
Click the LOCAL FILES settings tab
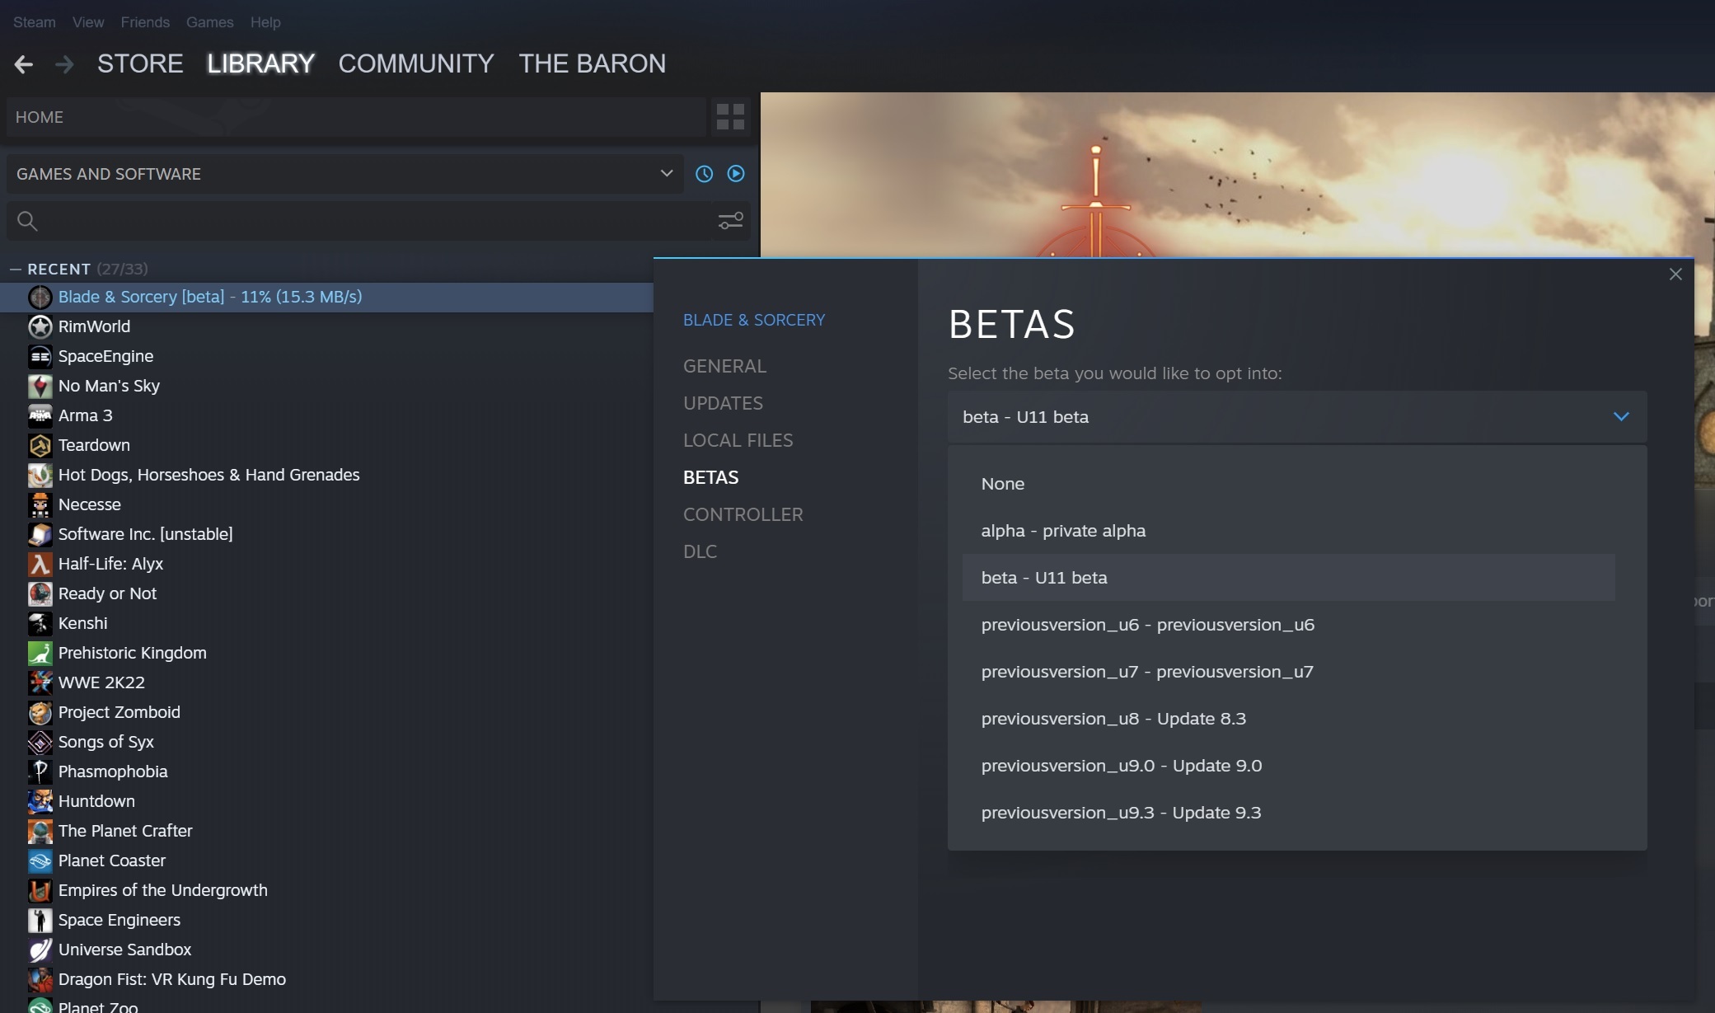tap(738, 440)
